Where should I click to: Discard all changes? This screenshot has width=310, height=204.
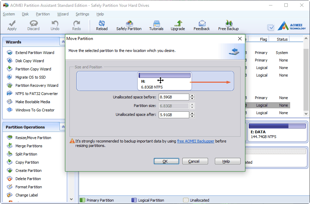coord(33,25)
